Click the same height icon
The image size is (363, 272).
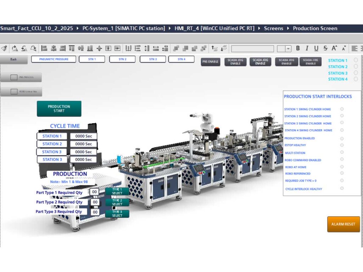[x=147, y=48]
